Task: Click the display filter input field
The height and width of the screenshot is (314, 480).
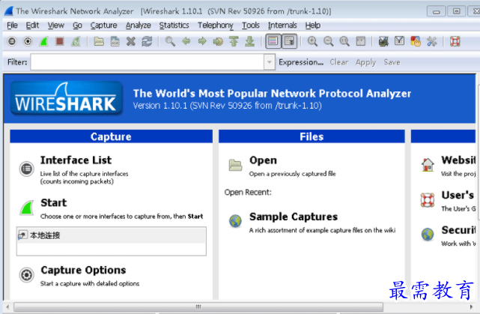Action: pos(148,62)
